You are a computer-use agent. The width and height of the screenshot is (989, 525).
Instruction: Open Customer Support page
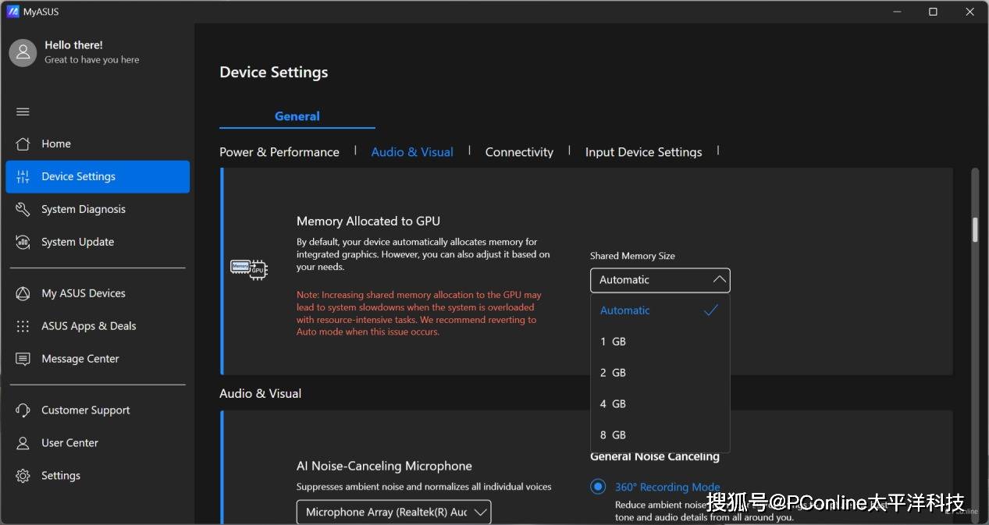point(98,410)
